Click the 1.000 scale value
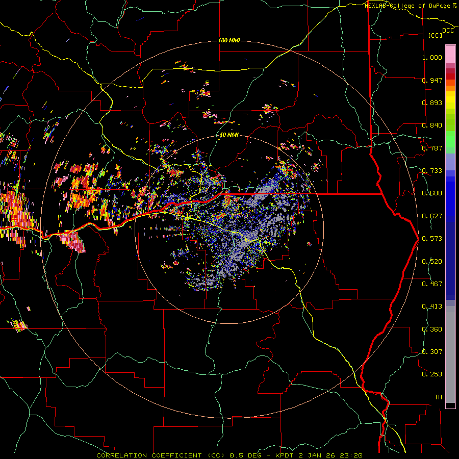 coord(432,57)
